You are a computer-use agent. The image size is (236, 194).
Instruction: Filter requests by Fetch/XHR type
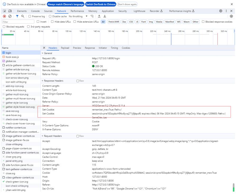[114, 21]
